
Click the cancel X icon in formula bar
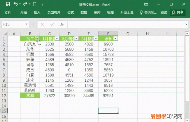[42, 24]
